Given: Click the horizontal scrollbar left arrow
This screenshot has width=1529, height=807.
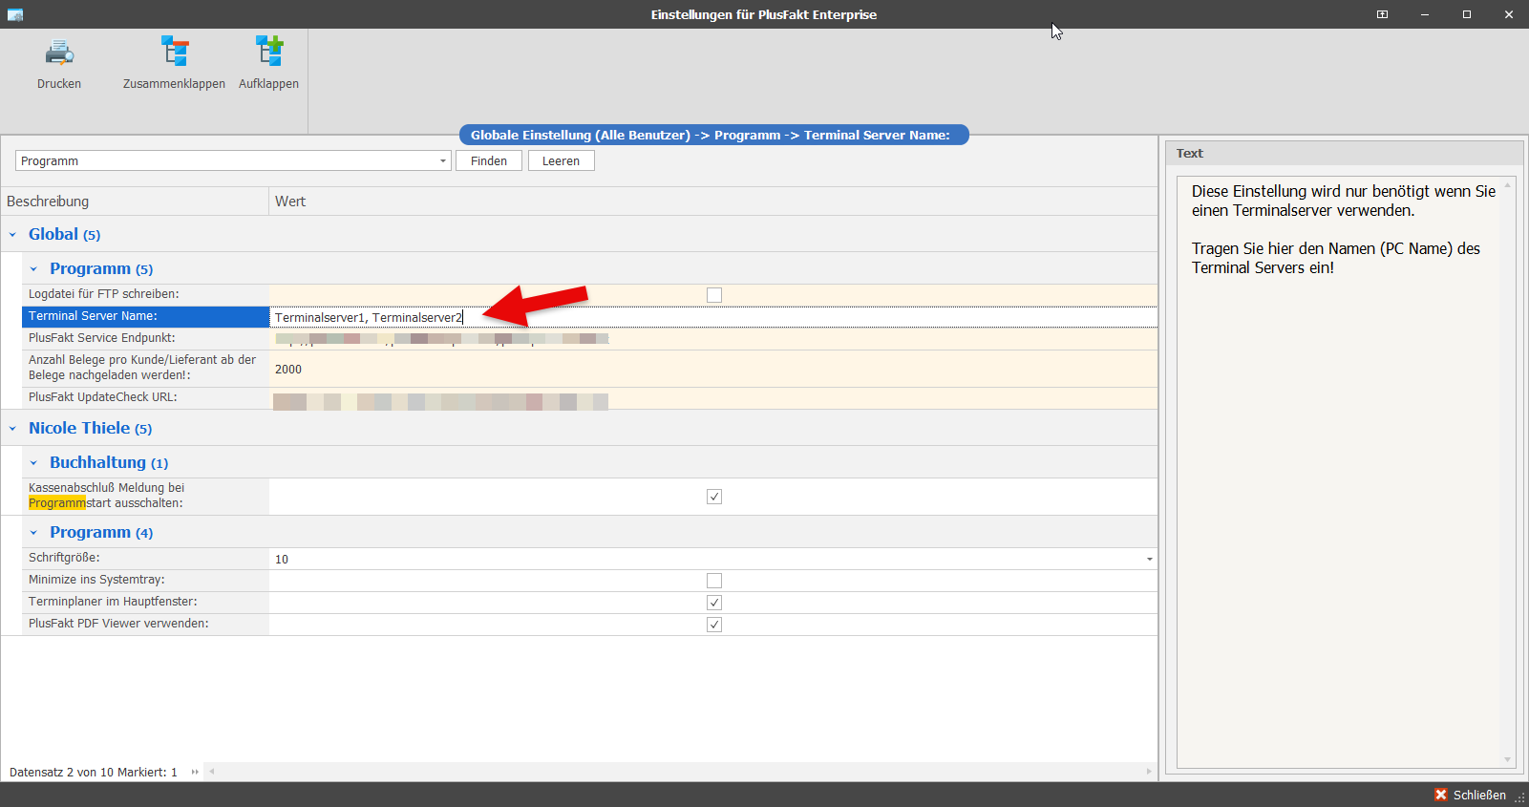Looking at the screenshot, I should tap(212, 772).
